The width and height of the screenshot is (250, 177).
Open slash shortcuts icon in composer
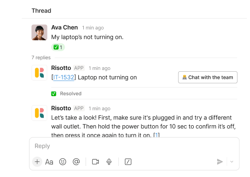point(128,162)
